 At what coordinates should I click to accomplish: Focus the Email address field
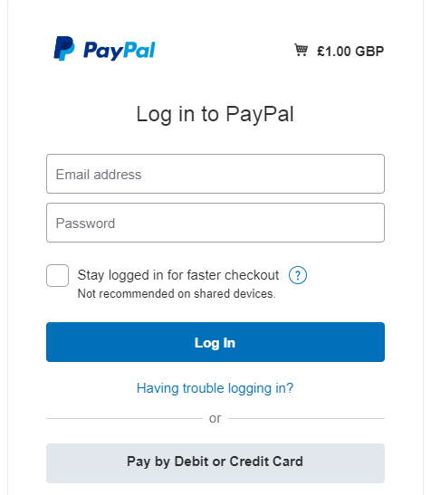215,174
